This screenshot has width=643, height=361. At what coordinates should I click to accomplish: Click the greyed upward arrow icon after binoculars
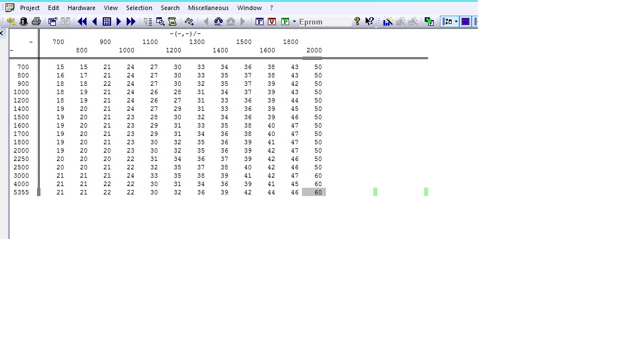pos(231,22)
